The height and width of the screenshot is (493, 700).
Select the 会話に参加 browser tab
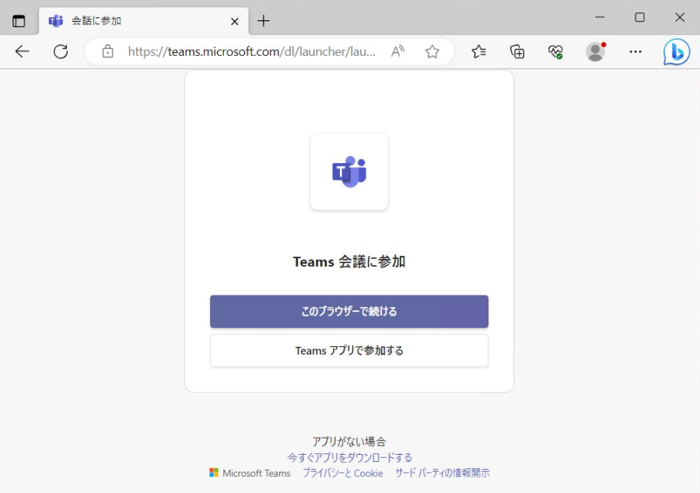point(144,21)
